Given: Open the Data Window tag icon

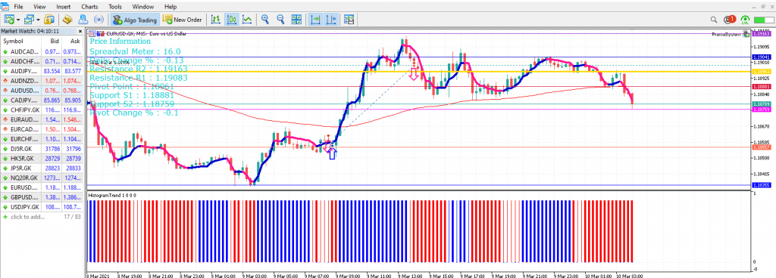Looking at the screenshot, I should (x=68, y=20).
